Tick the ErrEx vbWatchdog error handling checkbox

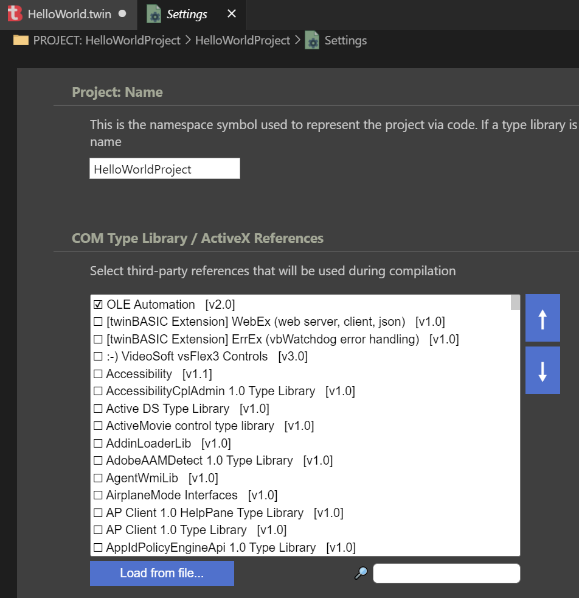point(98,339)
